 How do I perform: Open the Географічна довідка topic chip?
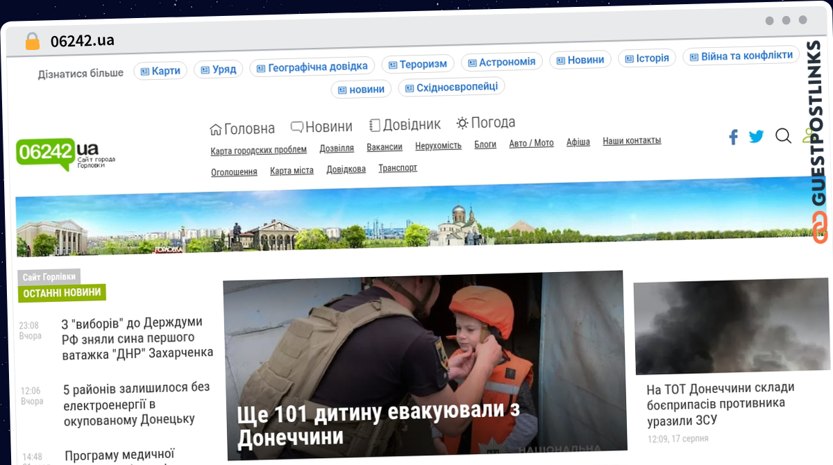coord(312,67)
